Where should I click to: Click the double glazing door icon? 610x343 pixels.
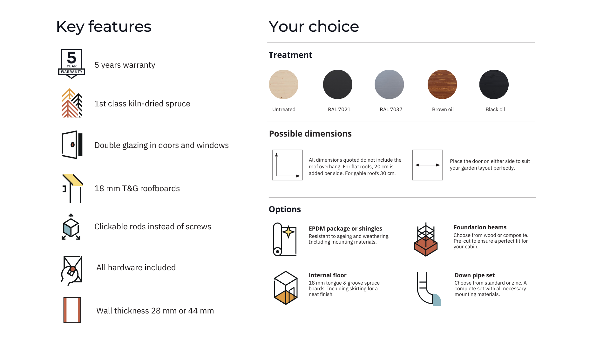72,145
